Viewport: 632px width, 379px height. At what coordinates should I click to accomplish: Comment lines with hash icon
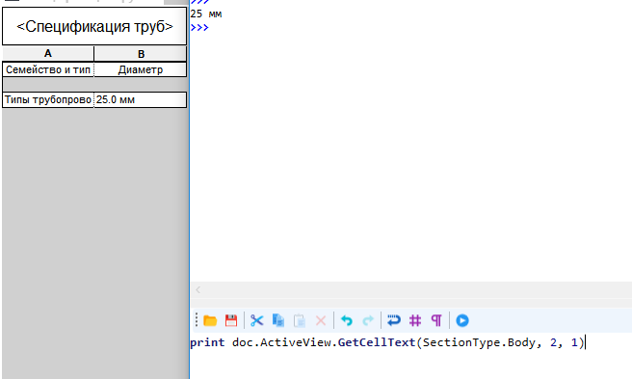pyautogui.click(x=415, y=320)
